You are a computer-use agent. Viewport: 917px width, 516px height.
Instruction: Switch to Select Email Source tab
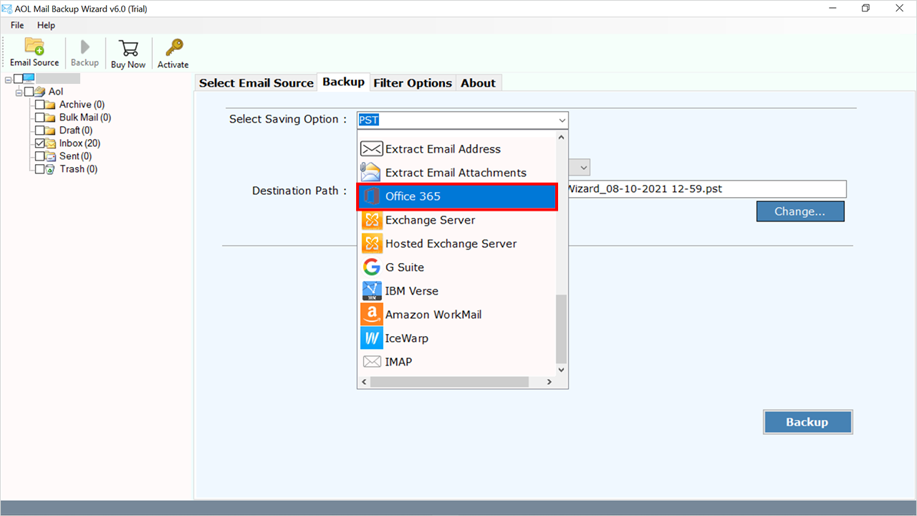[256, 83]
